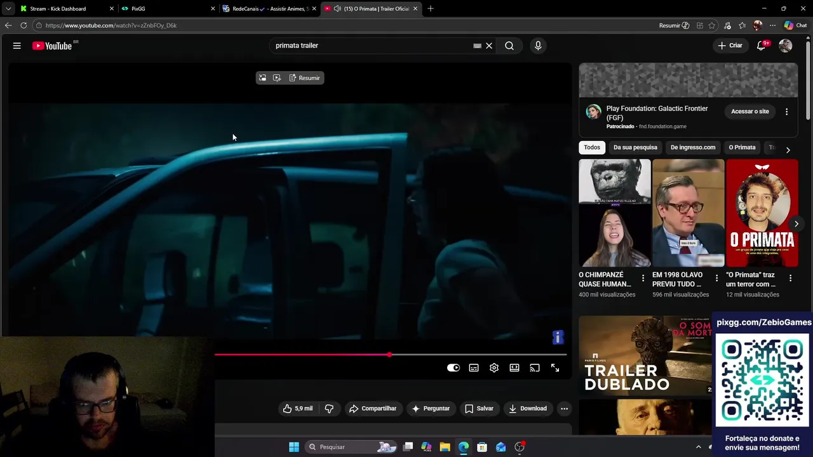Click the Download button
Image resolution: width=813 pixels, height=457 pixels.
tap(528, 409)
